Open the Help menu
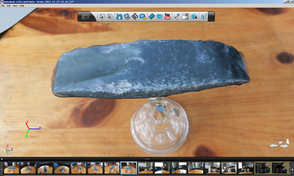This screenshot has height=176, width=294. click(x=22, y=6)
